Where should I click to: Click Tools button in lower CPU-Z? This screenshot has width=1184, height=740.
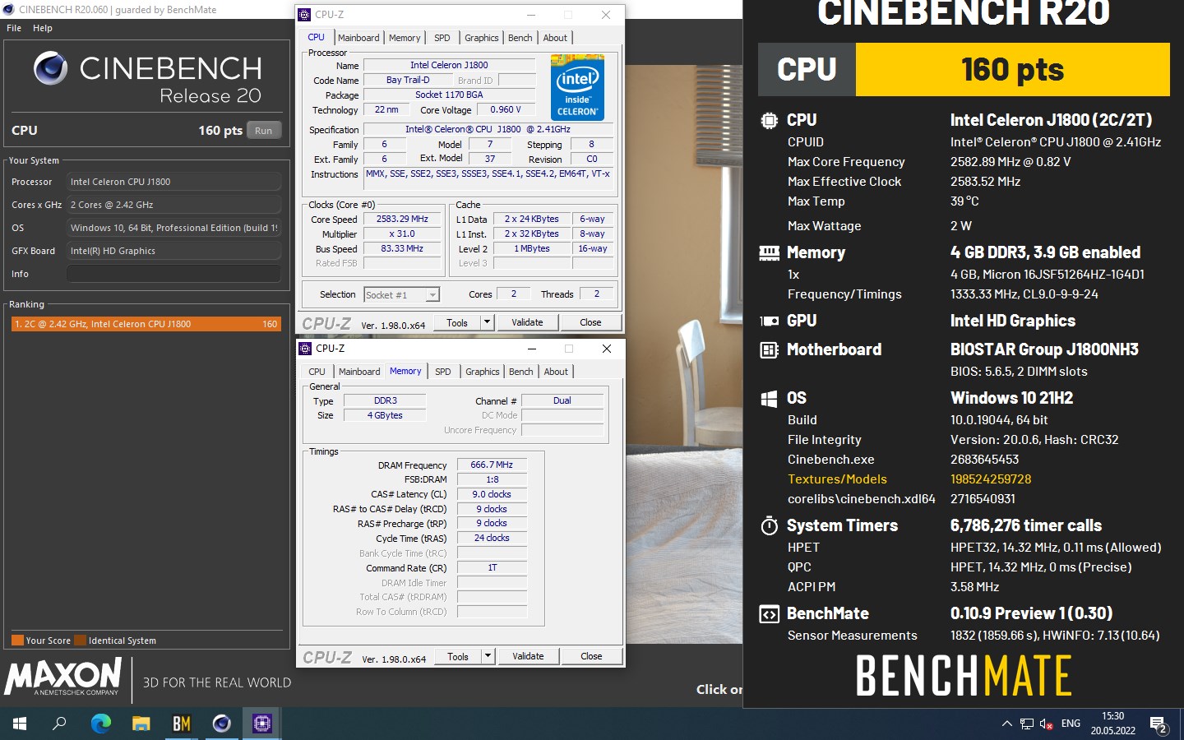click(x=458, y=656)
